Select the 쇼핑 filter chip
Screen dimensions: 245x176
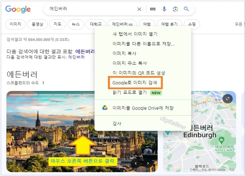pyautogui.click(x=192, y=24)
